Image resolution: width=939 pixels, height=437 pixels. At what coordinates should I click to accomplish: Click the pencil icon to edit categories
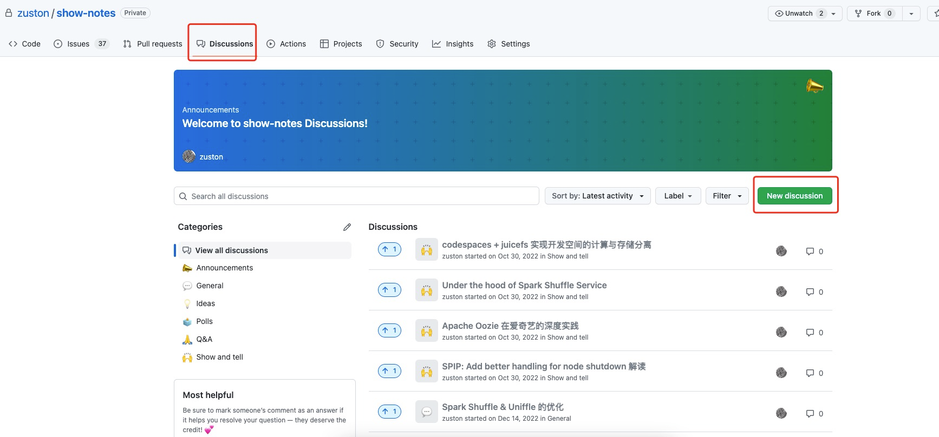point(347,227)
